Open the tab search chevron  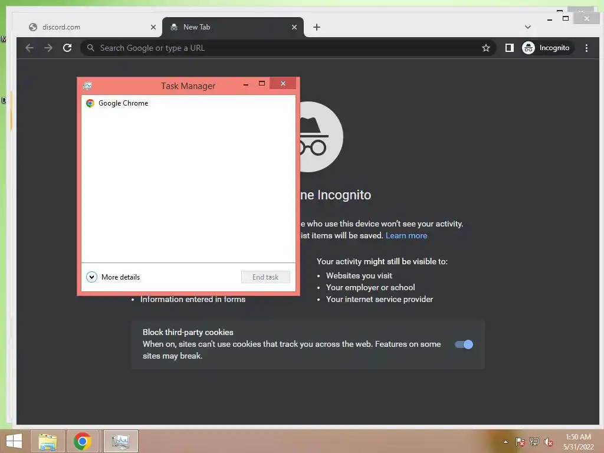pyautogui.click(x=528, y=27)
